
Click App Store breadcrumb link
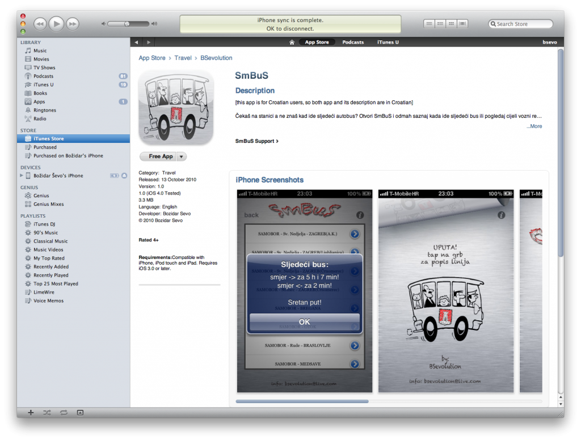(x=152, y=58)
